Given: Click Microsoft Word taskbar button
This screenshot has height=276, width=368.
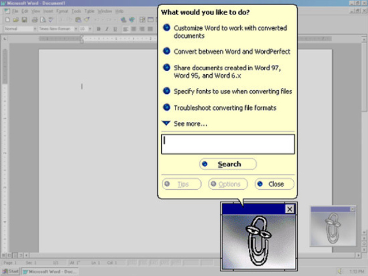Looking at the screenshot, I should pos(50,271).
